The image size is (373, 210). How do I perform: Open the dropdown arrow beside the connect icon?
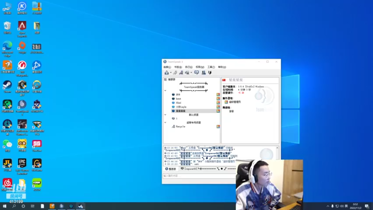171,73
